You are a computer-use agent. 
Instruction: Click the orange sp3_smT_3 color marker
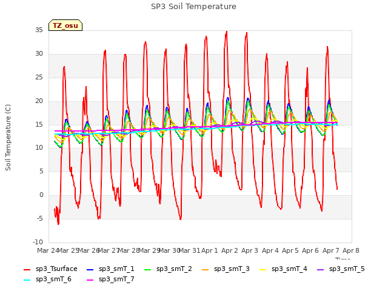[x=206, y=269]
